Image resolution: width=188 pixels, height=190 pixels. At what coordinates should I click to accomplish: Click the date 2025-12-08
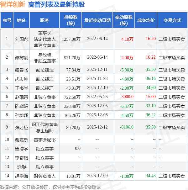coord(97,115)
